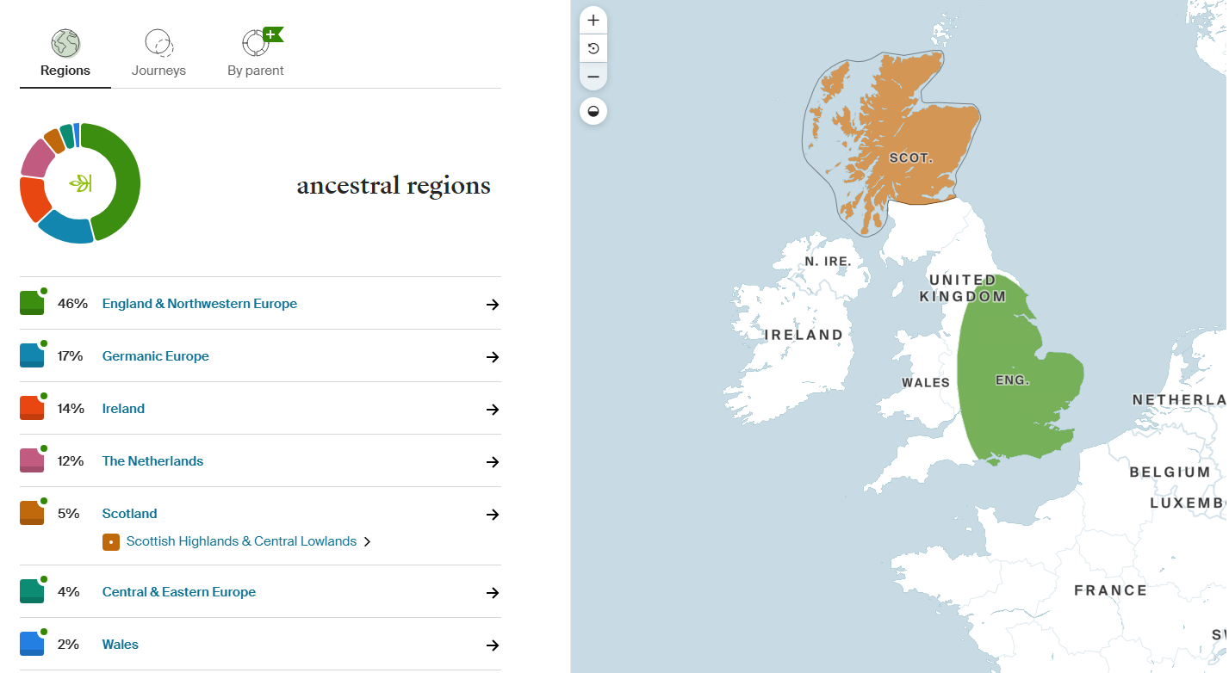Viewport: 1229px width, 673px height.
Task: Click the 17% value for Germanic Europe
Action: 70,356
